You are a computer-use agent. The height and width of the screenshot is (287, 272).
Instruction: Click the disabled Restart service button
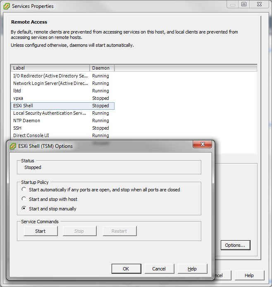pyautogui.click(x=119, y=231)
